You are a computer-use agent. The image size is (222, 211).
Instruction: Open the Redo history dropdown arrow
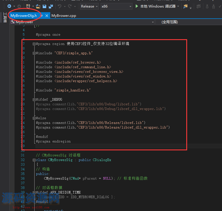click(75, 6)
